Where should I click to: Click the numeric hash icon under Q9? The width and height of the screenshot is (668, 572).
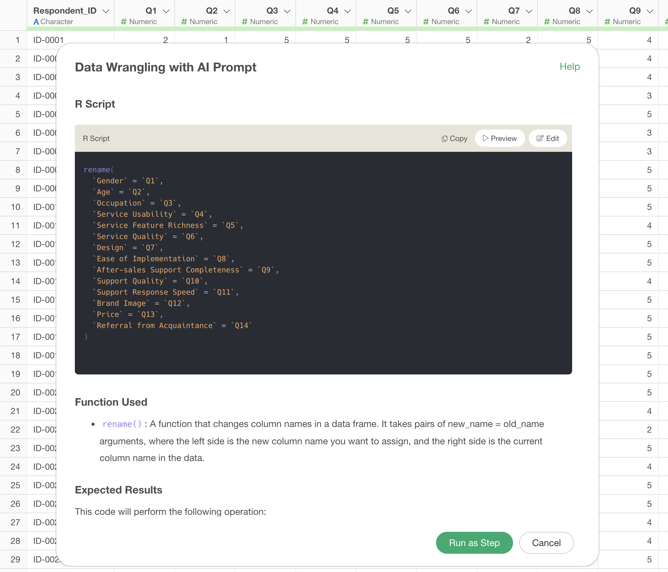(607, 22)
